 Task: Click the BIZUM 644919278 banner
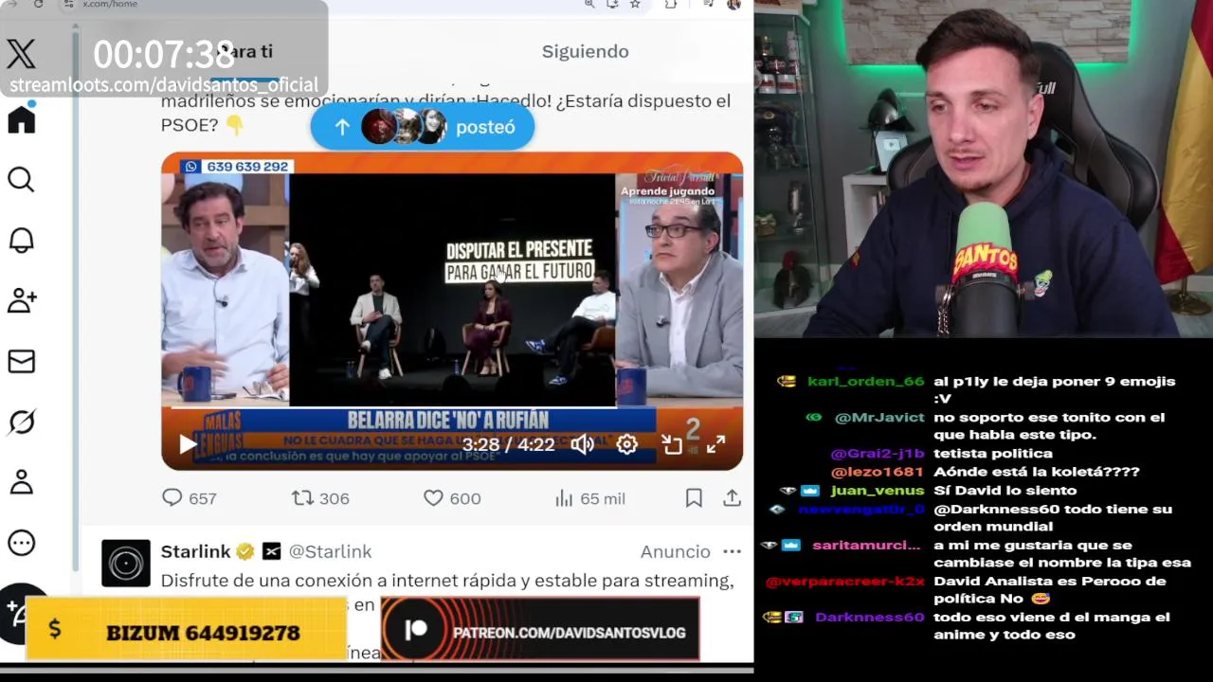pos(186,629)
